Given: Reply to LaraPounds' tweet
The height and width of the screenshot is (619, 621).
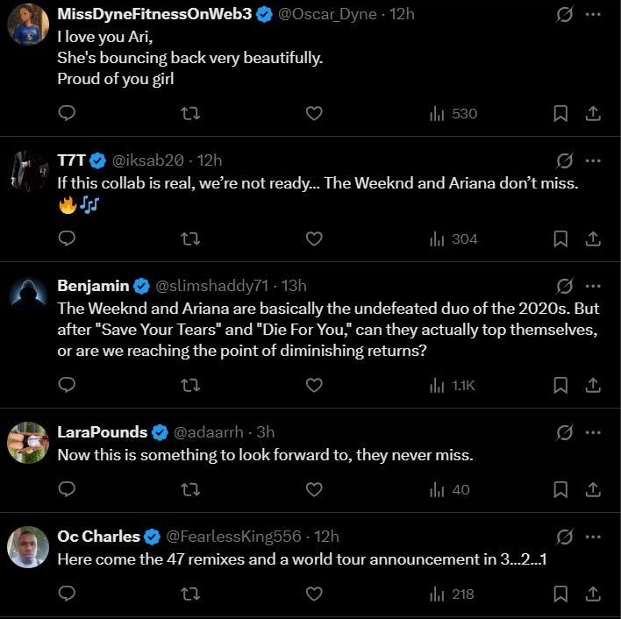Looking at the screenshot, I should 67,489.
